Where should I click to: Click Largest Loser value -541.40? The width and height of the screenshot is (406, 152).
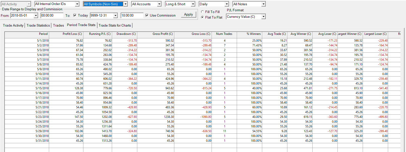coord(383,88)
